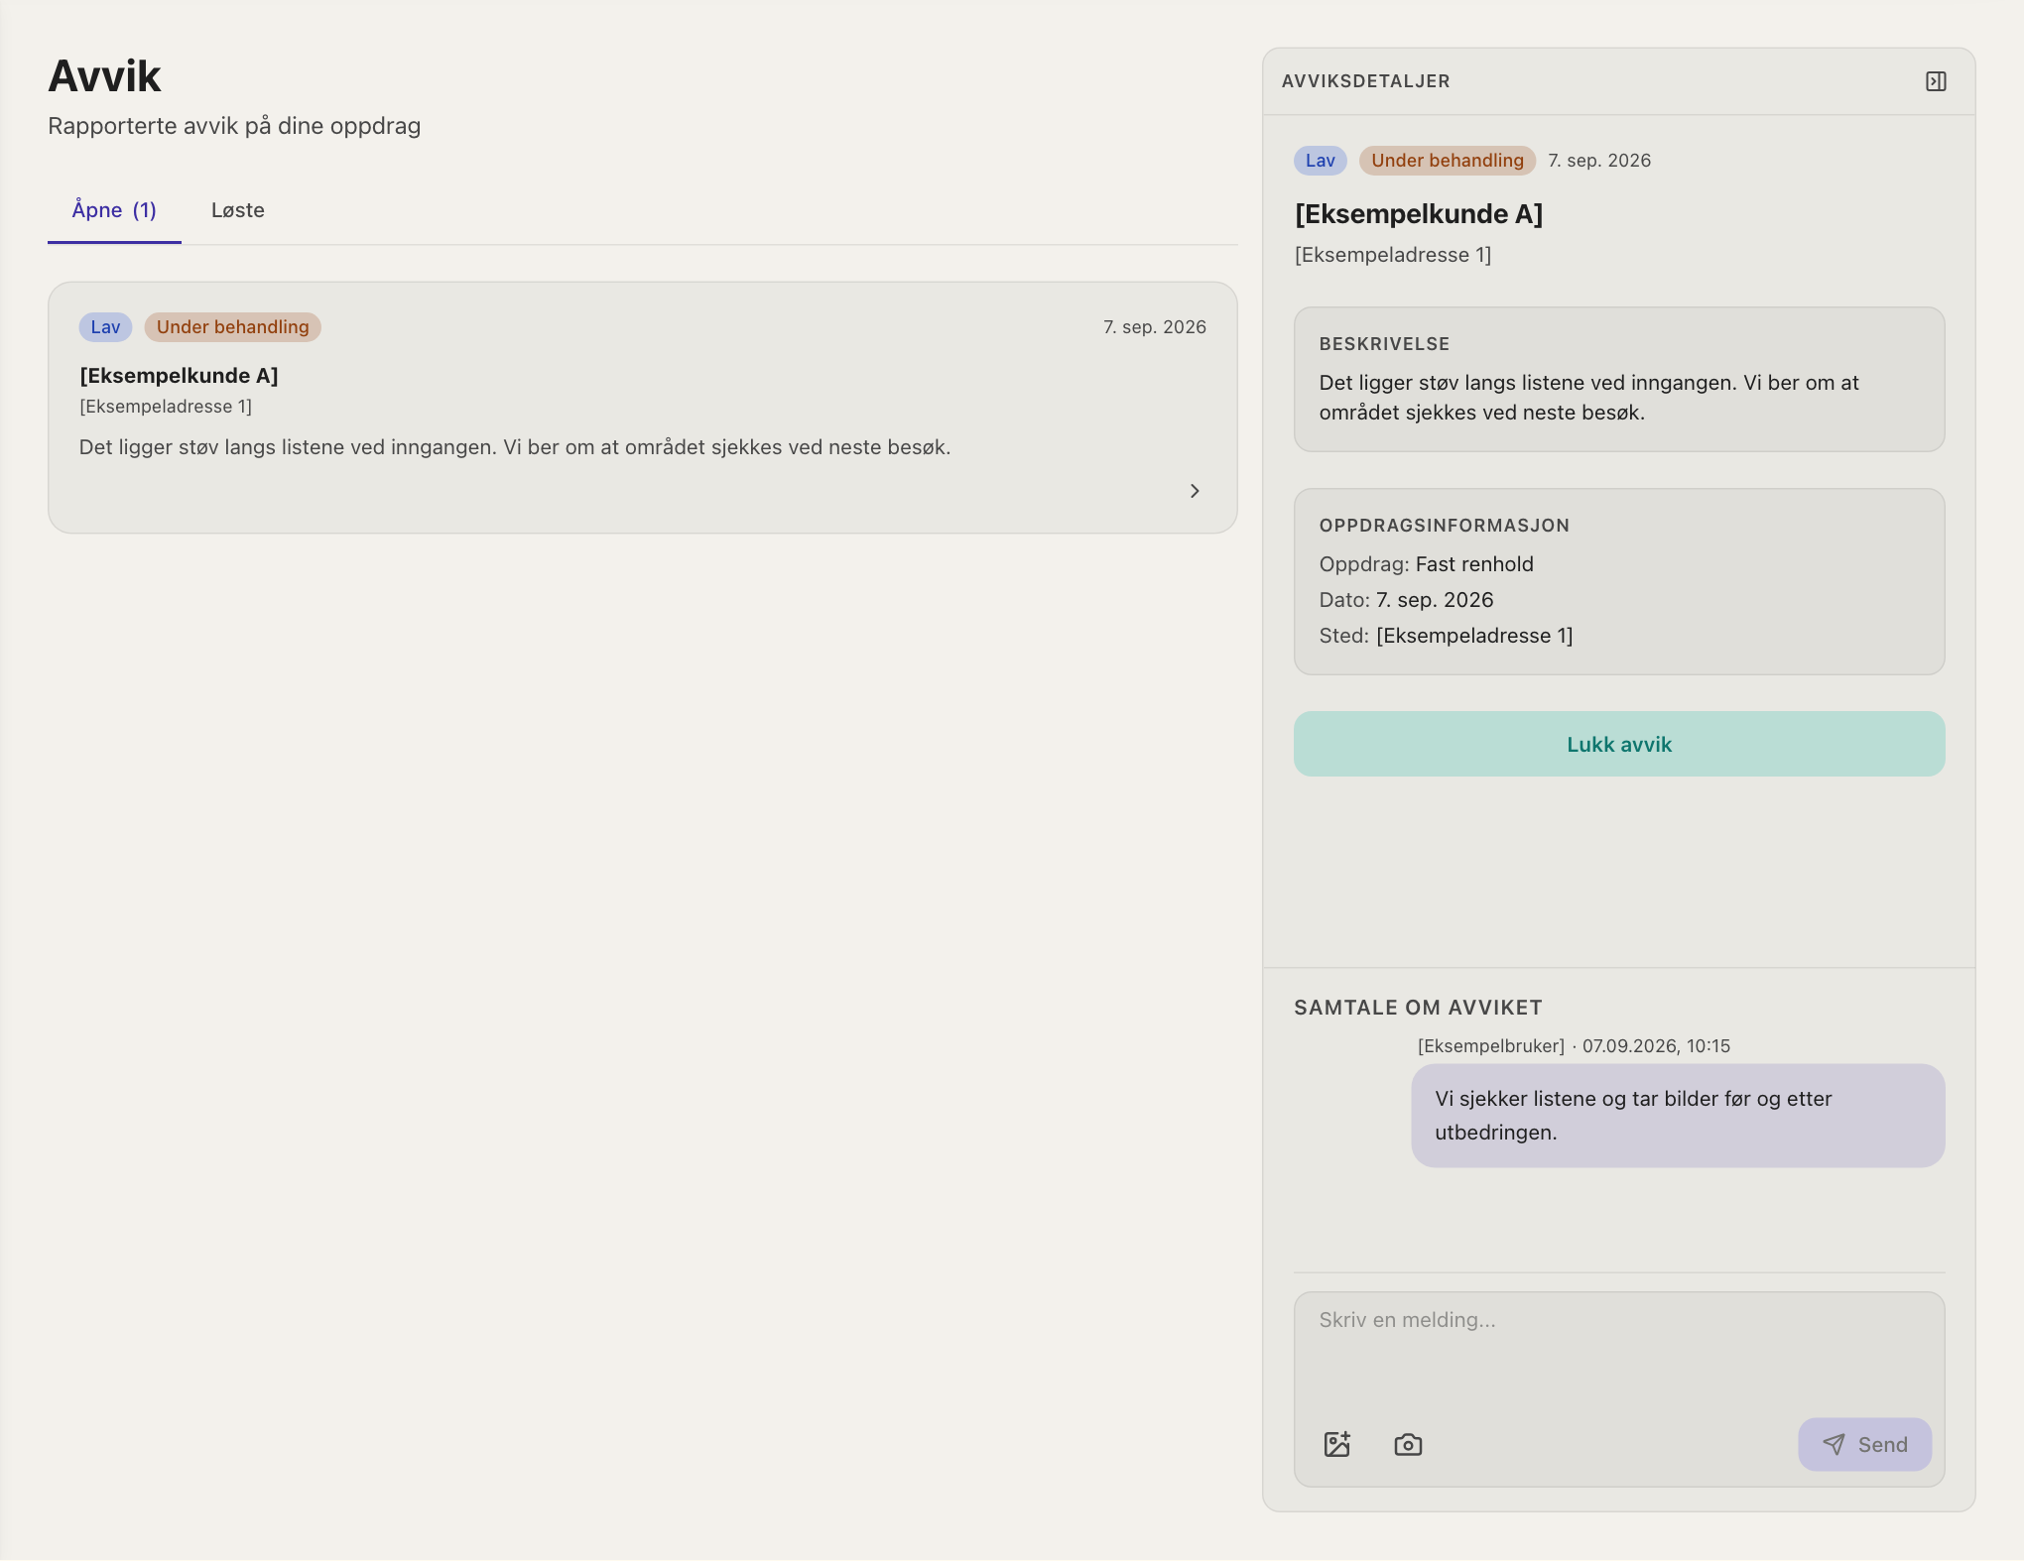Attach an image to the message
The height and width of the screenshot is (1561, 2024).
tap(1337, 1444)
